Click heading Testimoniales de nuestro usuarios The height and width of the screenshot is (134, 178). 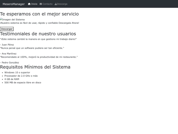(38, 34)
